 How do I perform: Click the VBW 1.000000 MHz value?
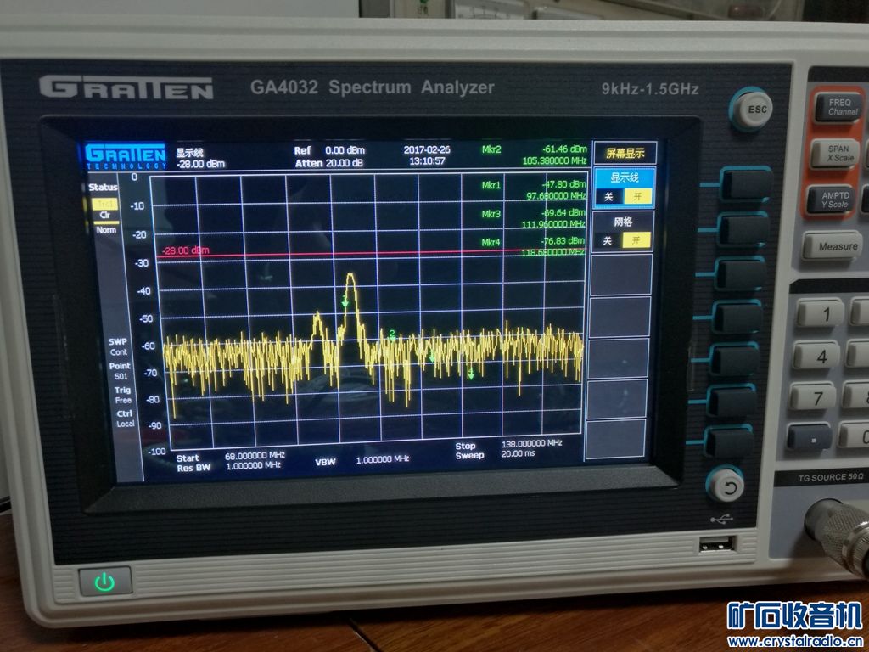383,459
